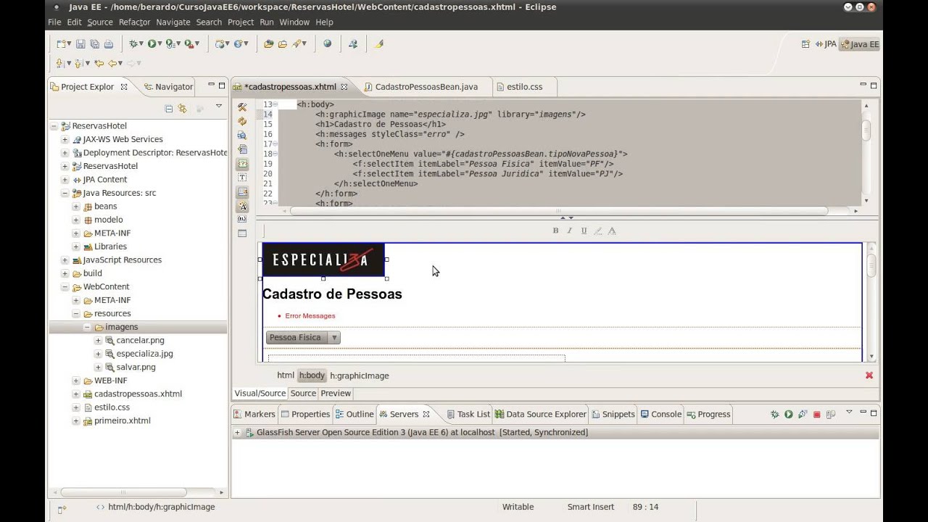The image size is (928, 522).
Task: Launch Debug with the bug icon
Action: point(133,43)
